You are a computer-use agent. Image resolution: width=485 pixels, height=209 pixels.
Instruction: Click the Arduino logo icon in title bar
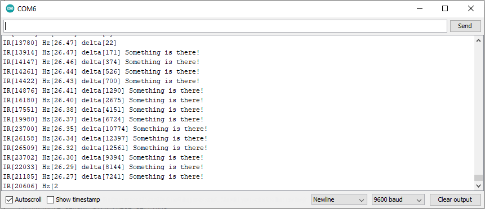10,8
